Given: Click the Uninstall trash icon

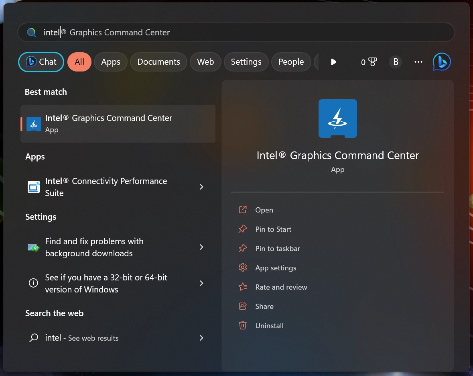Looking at the screenshot, I should (242, 325).
